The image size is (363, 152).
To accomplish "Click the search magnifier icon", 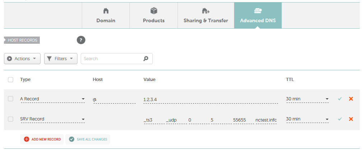I will point(146,59).
